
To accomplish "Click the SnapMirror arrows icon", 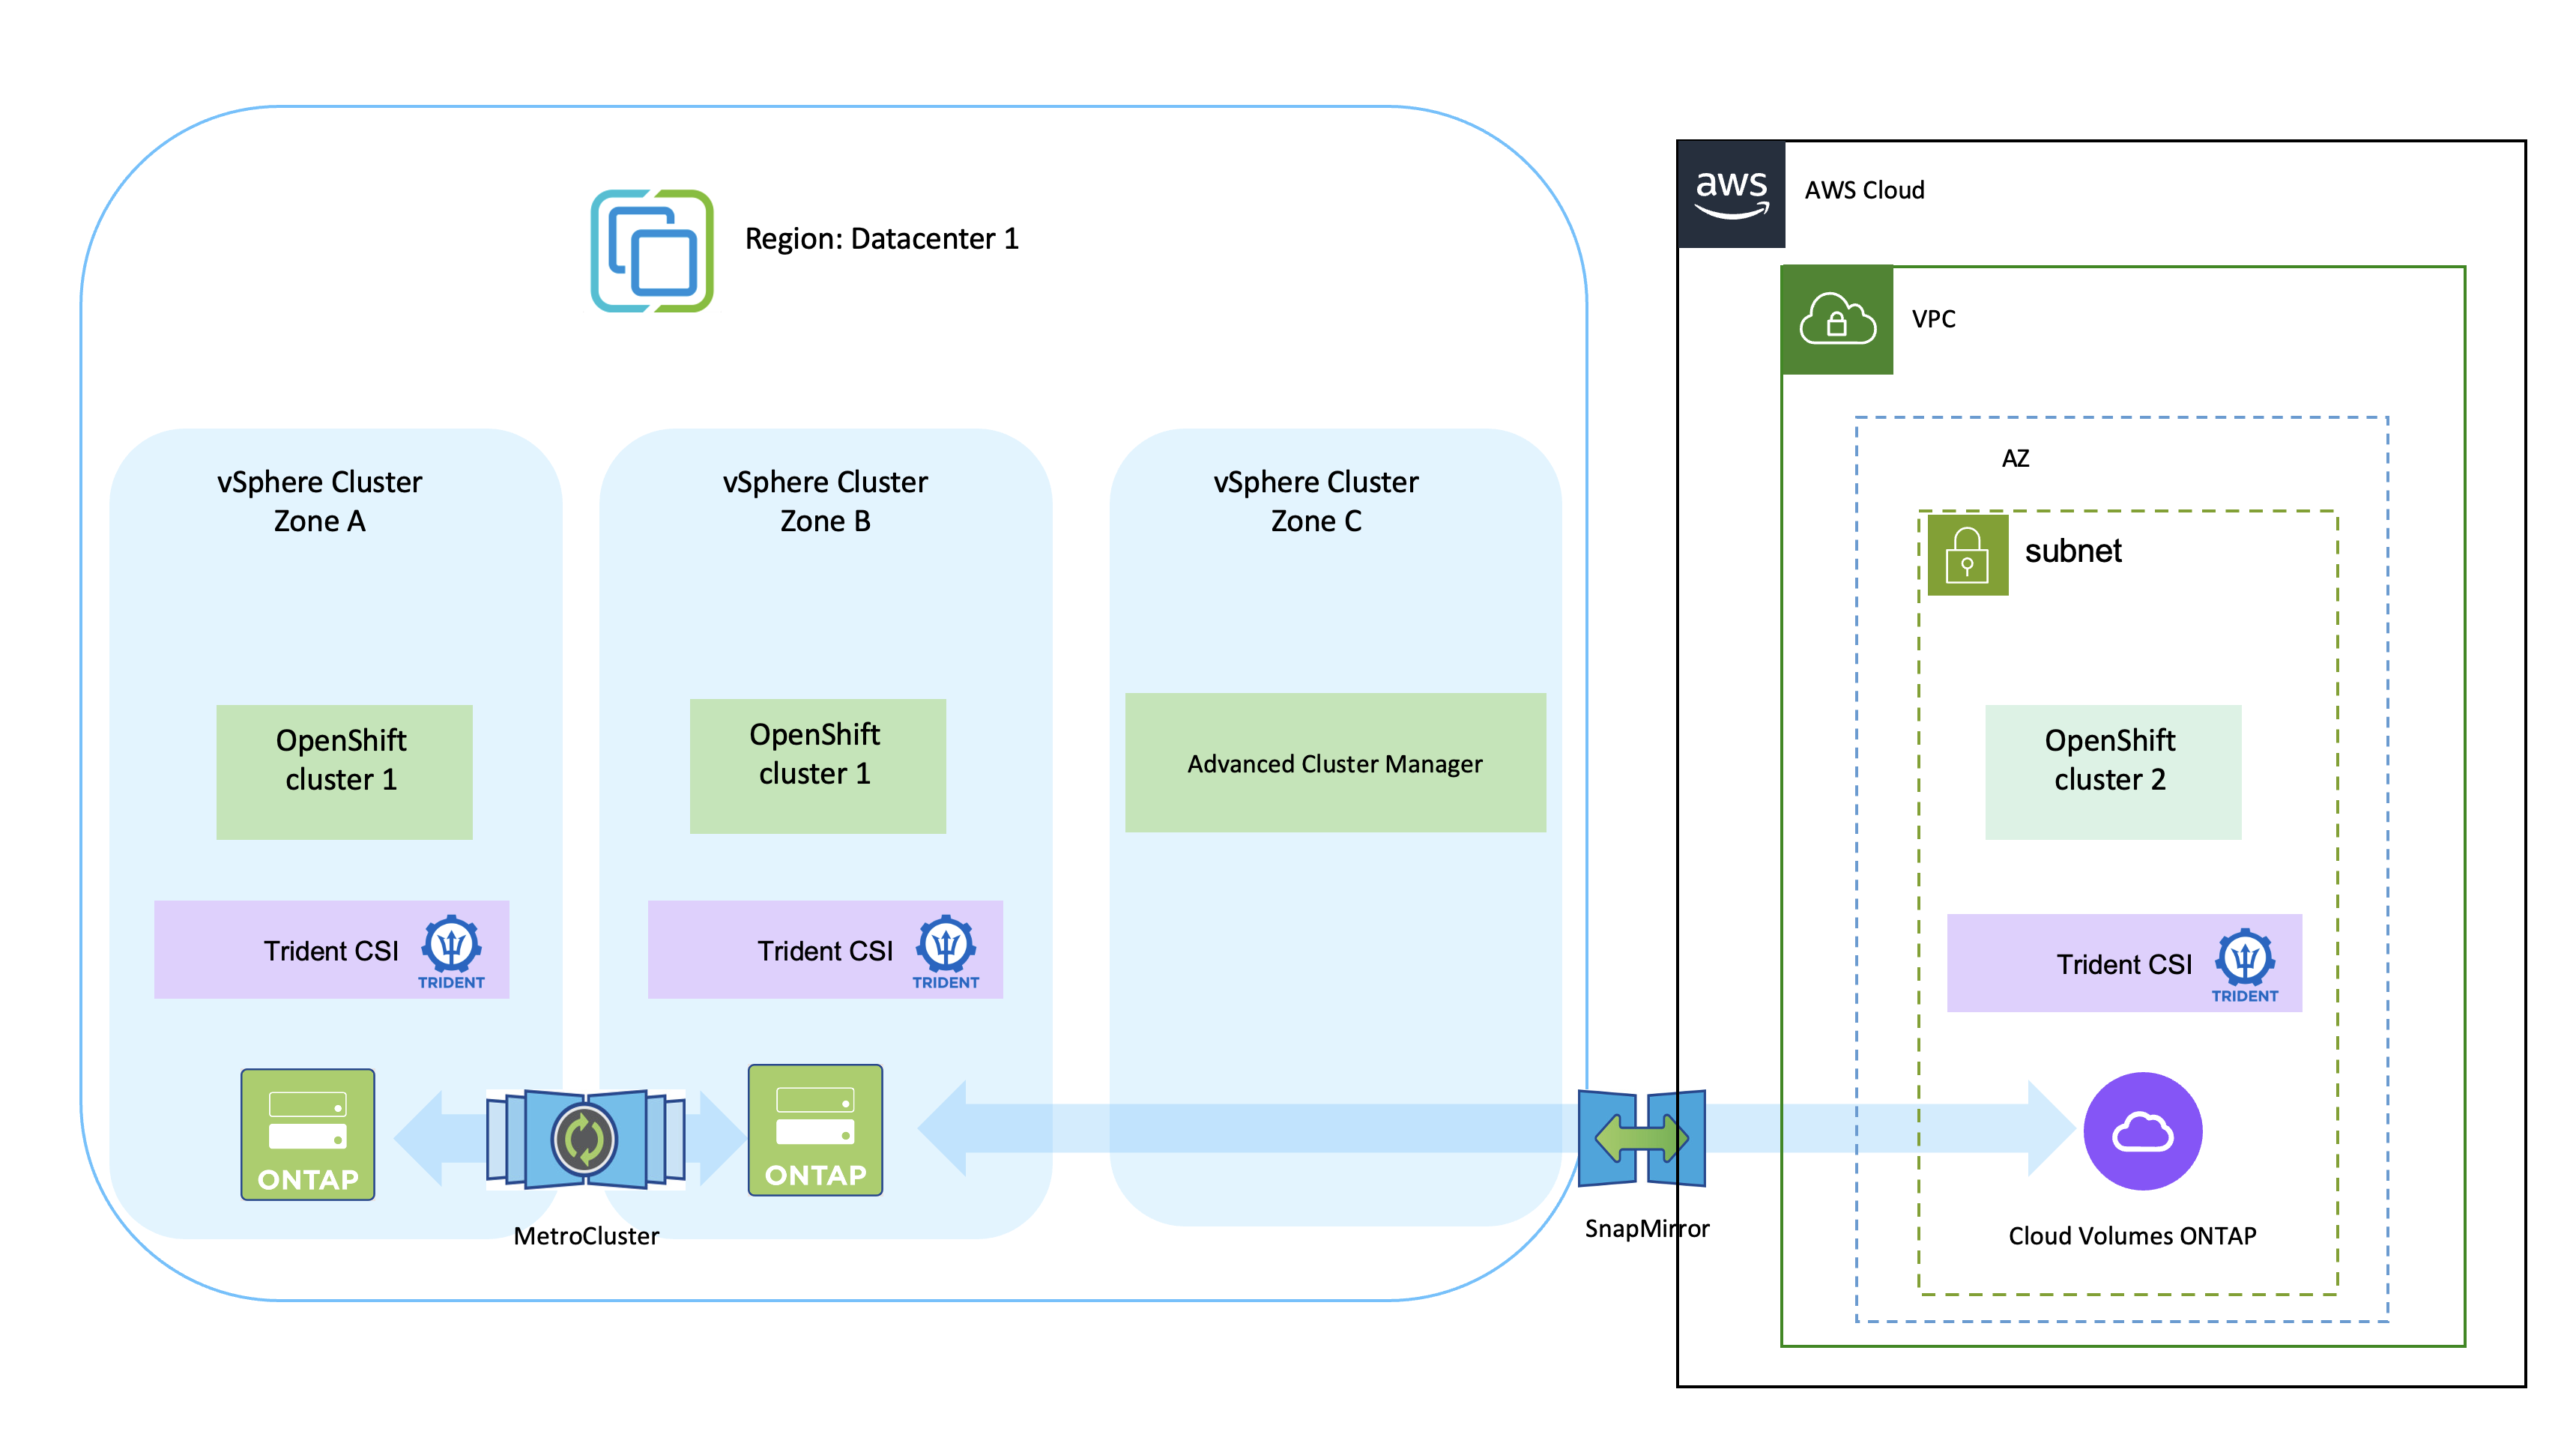I will coord(1641,1138).
